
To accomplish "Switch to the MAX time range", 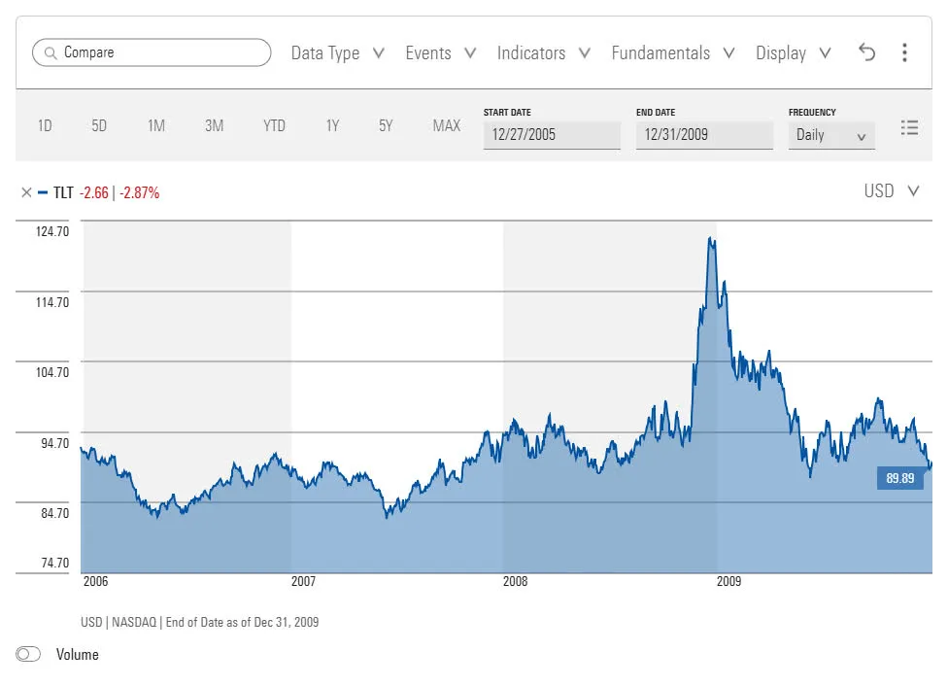I will coord(446,126).
